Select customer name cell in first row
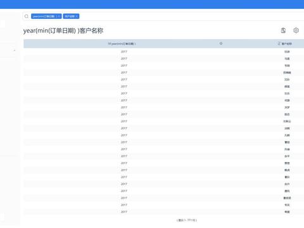The image size is (304, 228). pyautogui.click(x=287, y=51)
